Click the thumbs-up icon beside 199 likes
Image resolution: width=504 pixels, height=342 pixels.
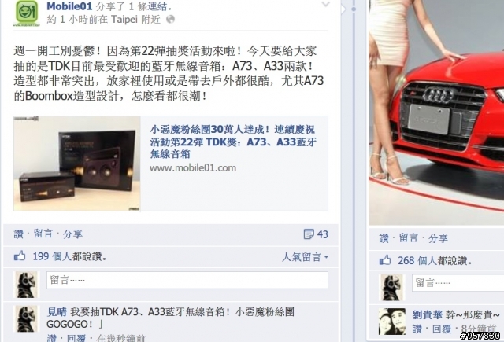20,256
